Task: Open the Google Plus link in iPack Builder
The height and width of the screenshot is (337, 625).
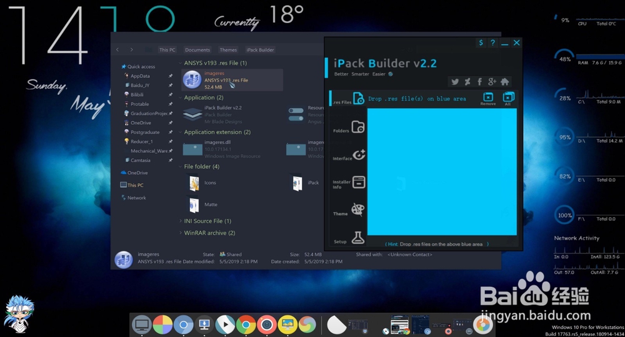Action: tap(492, 82)
